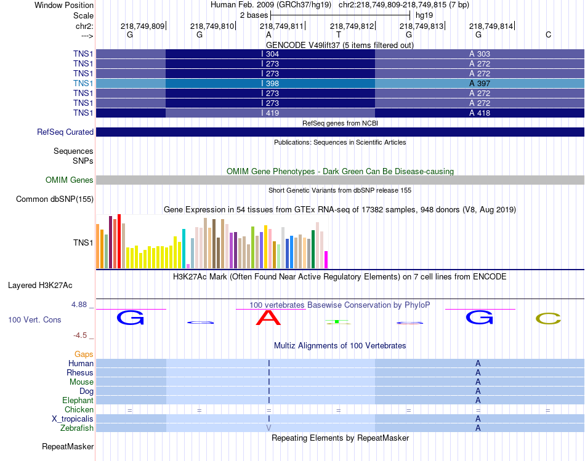Click the gray OMIM Genes bar
585x461 pixels.
[340, 180]
